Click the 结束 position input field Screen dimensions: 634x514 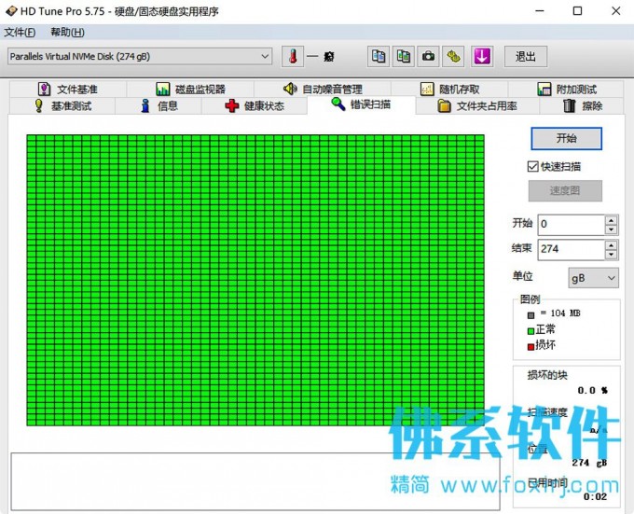[571, 249]
